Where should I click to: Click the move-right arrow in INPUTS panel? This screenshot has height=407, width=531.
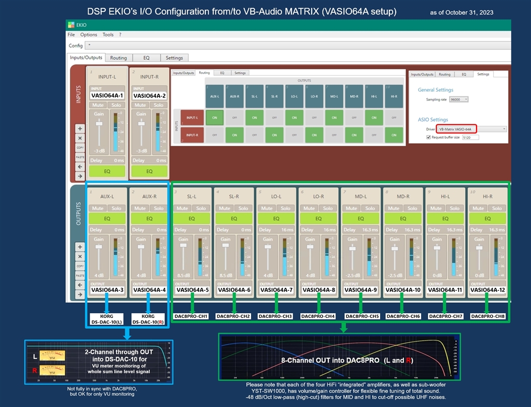(80, 176)
